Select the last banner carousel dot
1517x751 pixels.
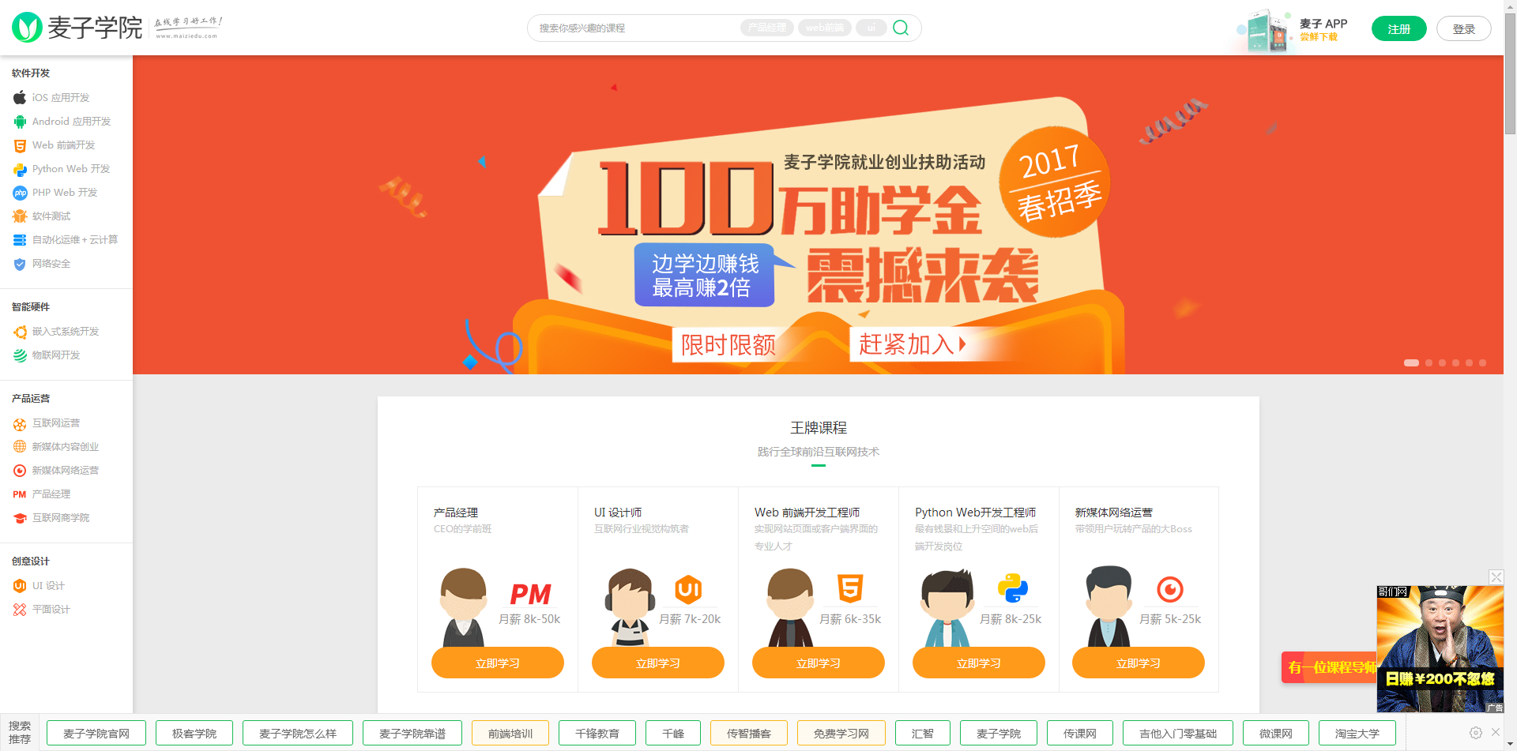pos(1482,362)
